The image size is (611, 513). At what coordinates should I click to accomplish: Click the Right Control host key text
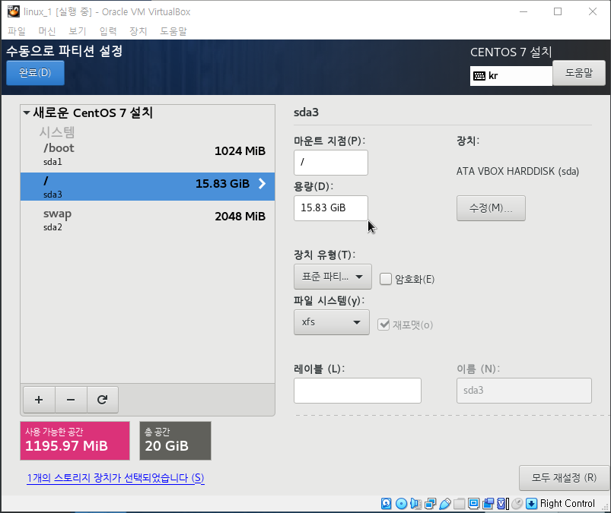568,503
